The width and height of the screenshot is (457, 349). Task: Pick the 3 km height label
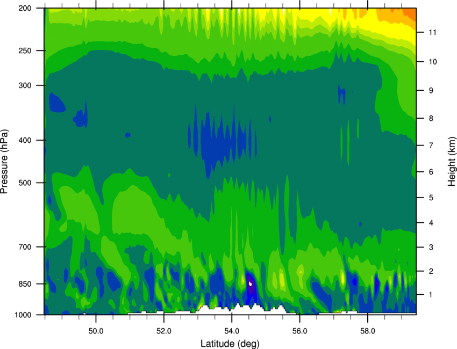click(431, 247)
